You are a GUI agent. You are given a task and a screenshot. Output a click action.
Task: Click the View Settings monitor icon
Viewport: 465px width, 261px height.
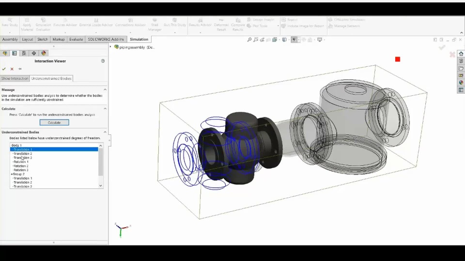coord(320,40)
